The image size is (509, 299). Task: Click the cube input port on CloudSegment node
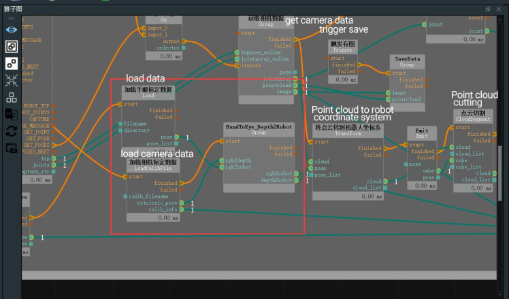[x=452, y=160]
